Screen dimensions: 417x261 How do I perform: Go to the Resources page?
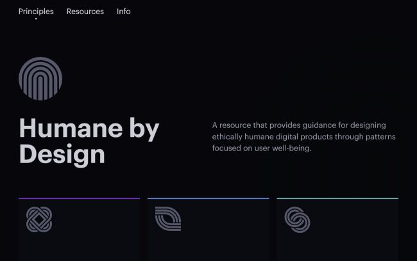pos(85,12)
